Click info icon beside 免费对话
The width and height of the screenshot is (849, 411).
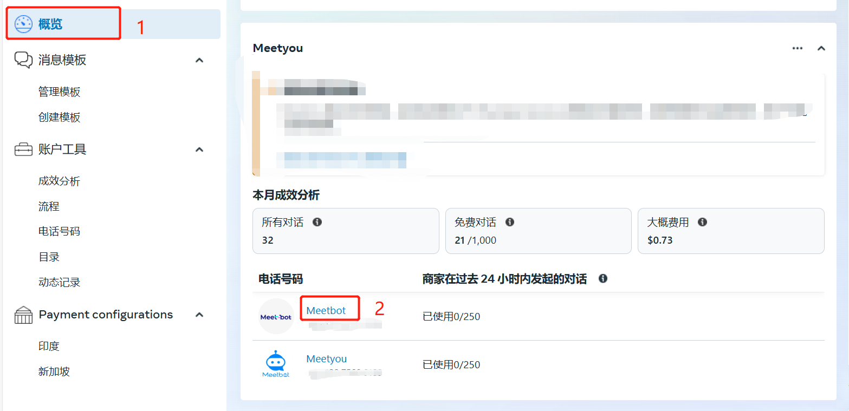[510, 222]
